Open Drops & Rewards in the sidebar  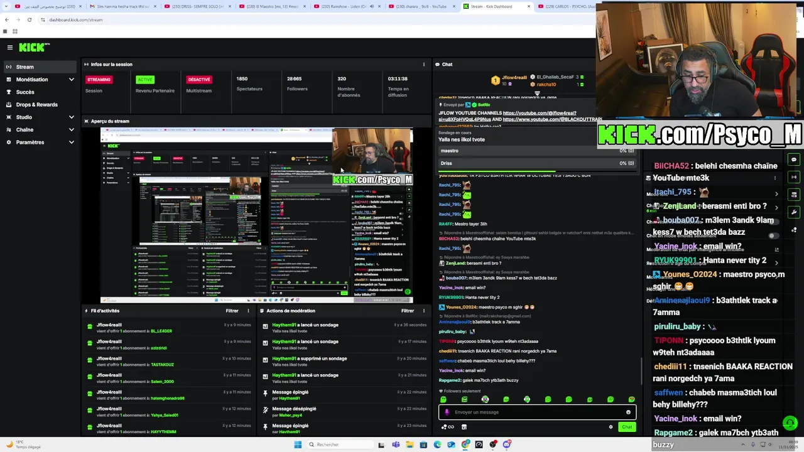tap(39, 104)
